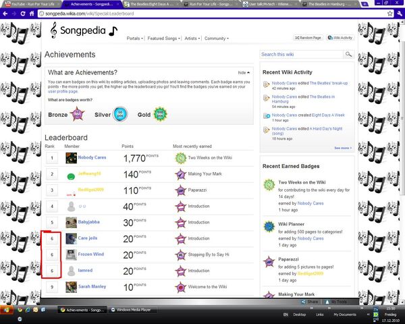Screen dimensions: 405x324
Task: Switch to Windows Media Player taskbar button
Action: pyautogui.click(x=133, y=310)
